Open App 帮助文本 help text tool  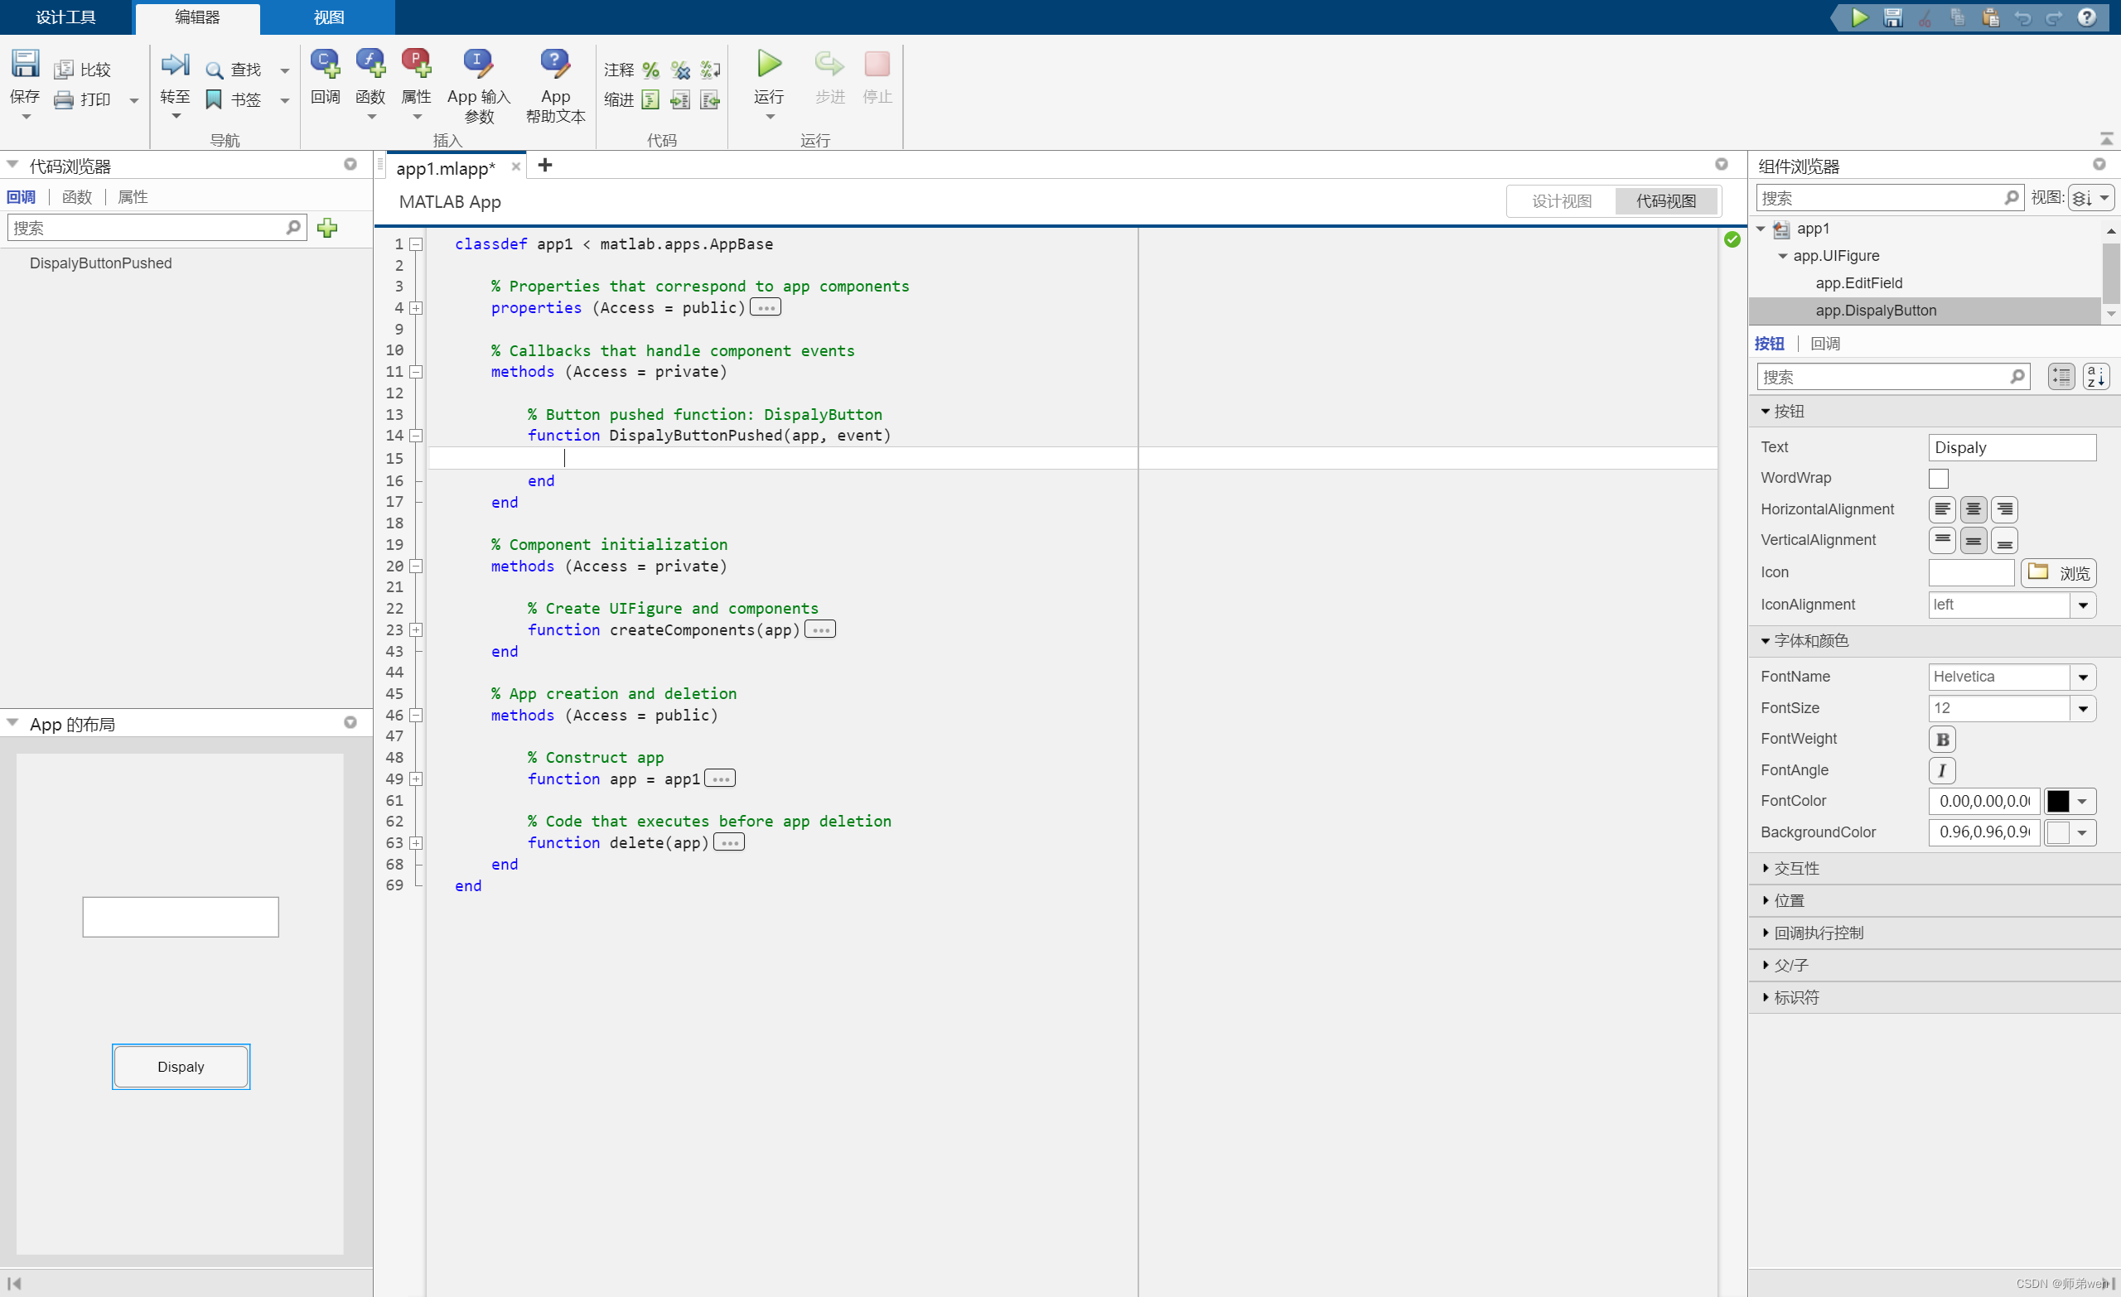pos(554,63)
